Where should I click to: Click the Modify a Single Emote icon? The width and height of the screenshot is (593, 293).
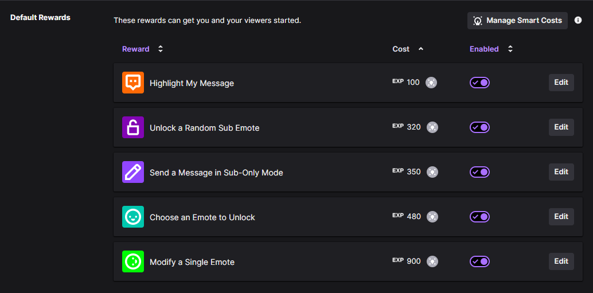click(133, 261)
